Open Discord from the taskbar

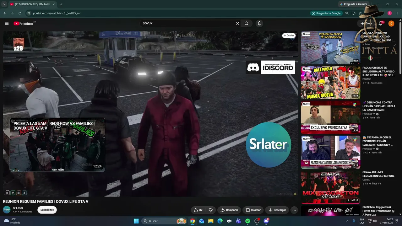[266, 221]
